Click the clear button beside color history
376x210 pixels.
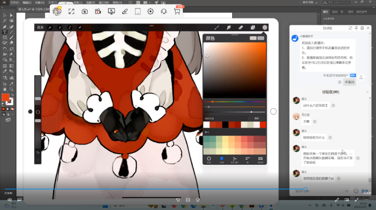257,118
